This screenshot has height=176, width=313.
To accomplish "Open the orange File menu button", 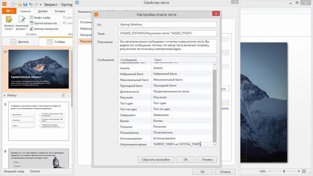I will point(9,11).
